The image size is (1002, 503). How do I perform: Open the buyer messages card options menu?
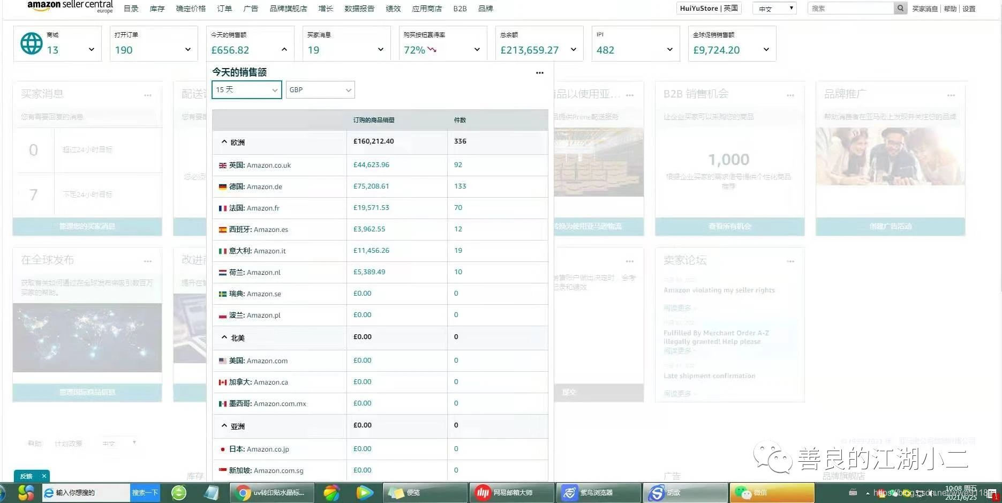(148, 95)
